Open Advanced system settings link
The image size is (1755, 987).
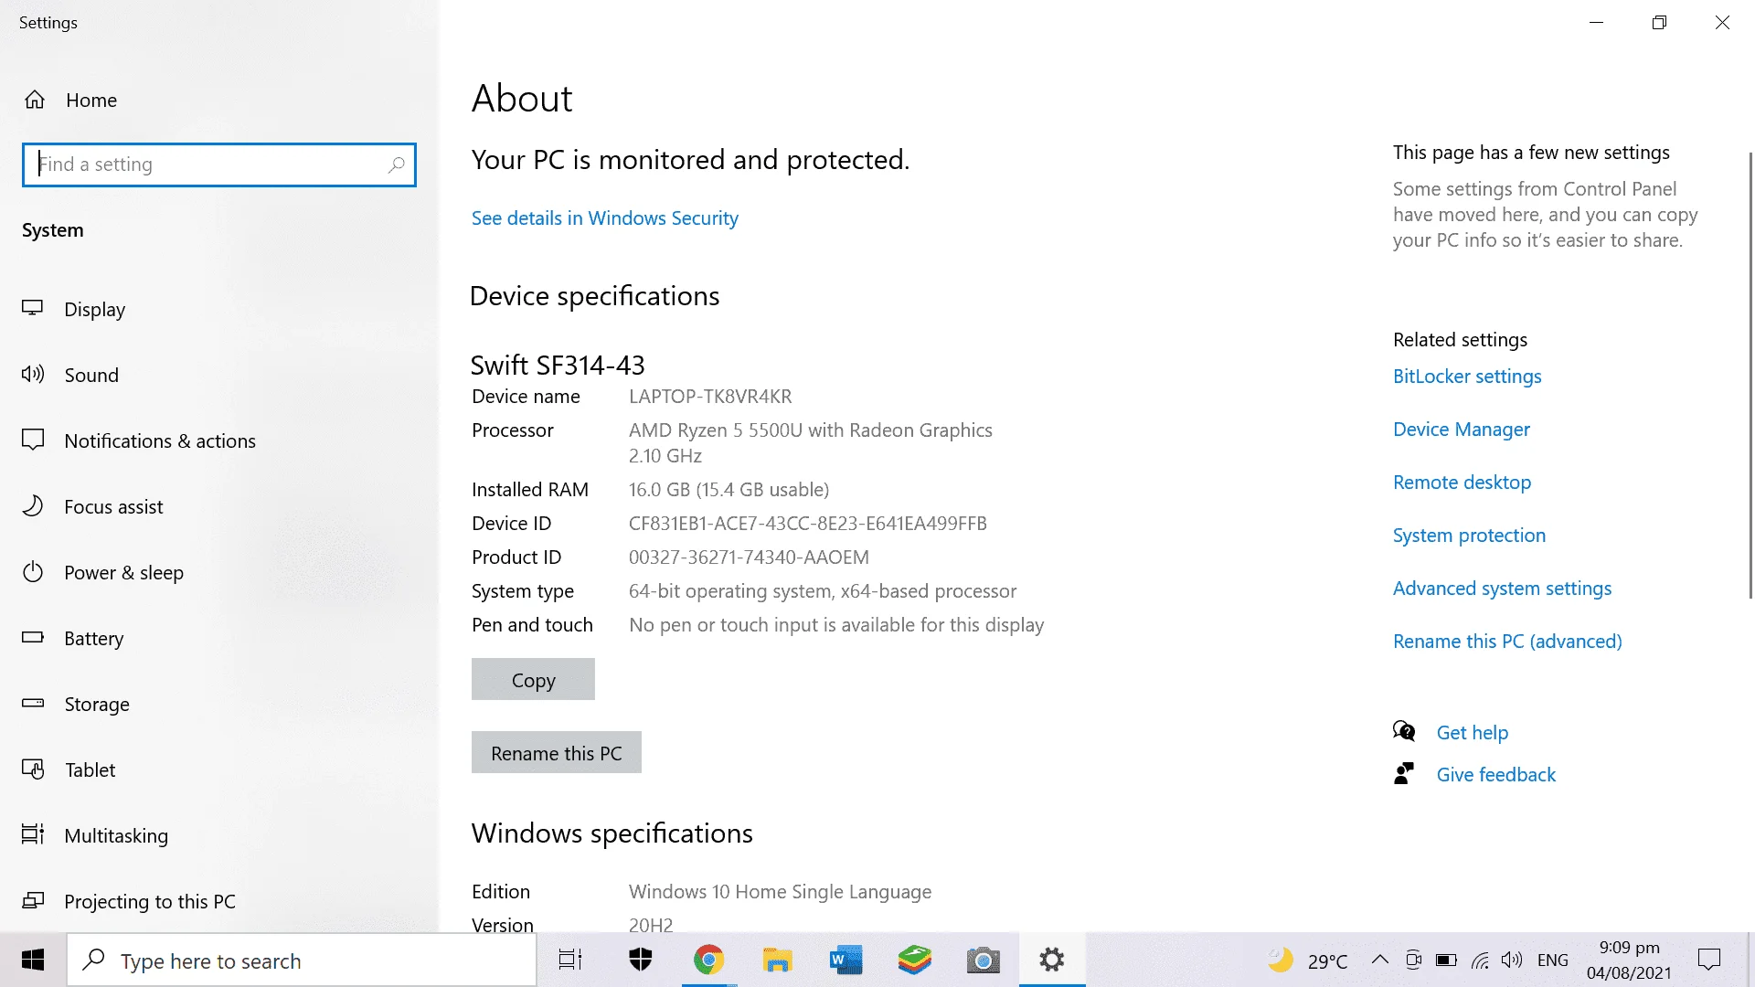click(x=1502, y=588)
